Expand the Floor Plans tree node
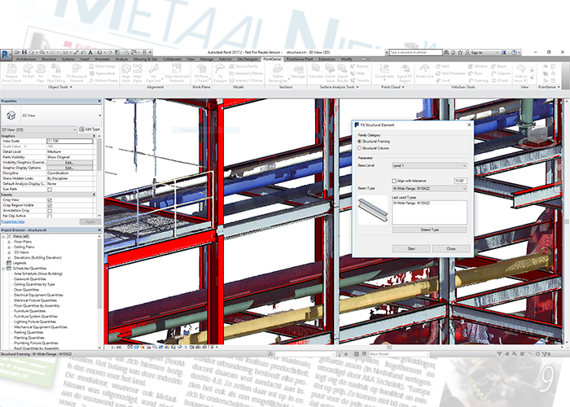Viewport: 570px width, 407px height. coord(9,242)
